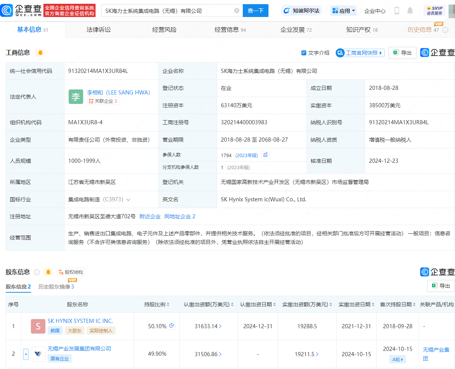The height and width of the screenshot is (369, 455).
Task: Open 企业中心 link
Action: click(375, 11)
